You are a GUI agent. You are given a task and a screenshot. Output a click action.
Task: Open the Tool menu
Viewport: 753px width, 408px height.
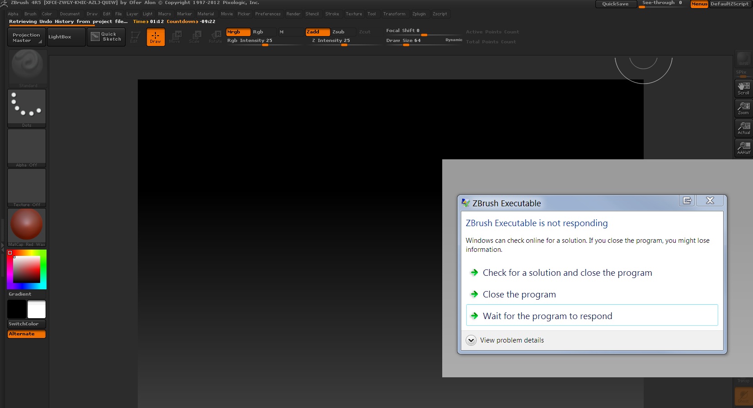[372, 14]
